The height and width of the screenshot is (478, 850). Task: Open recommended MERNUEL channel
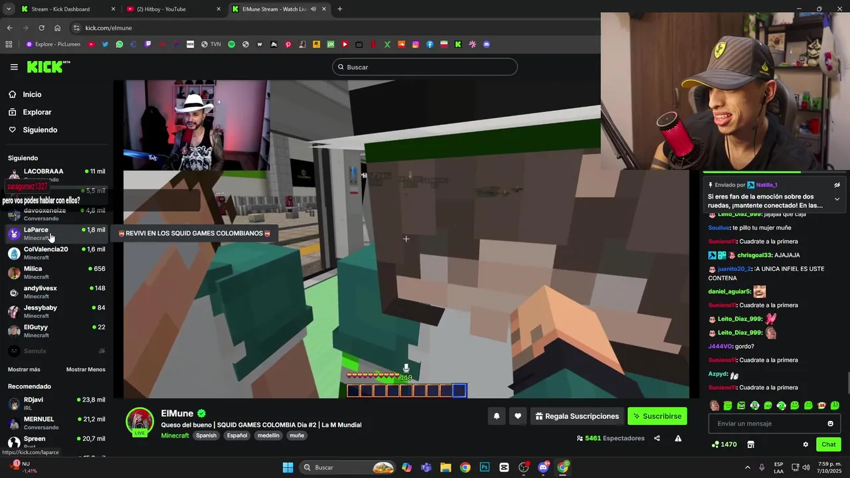point(56,423)
